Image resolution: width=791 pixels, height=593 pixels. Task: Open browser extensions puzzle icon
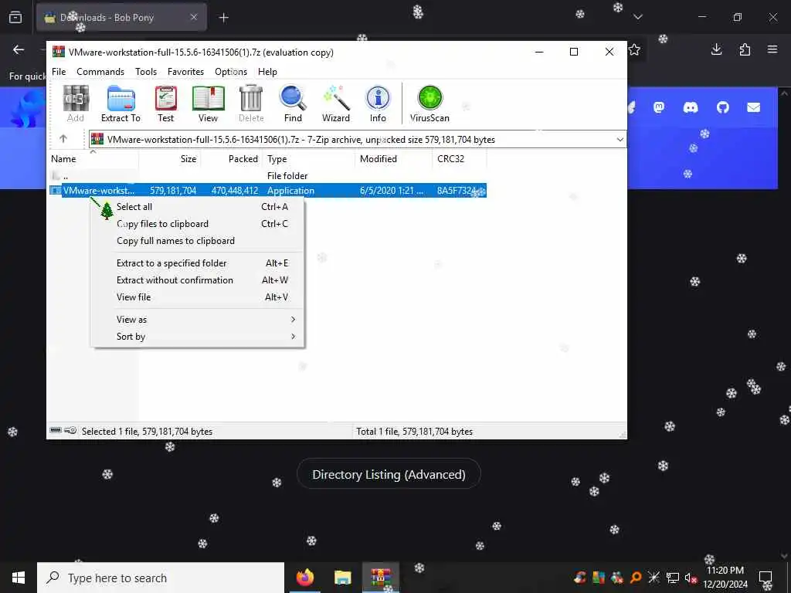pyautogui.click(x=745, y=49)
